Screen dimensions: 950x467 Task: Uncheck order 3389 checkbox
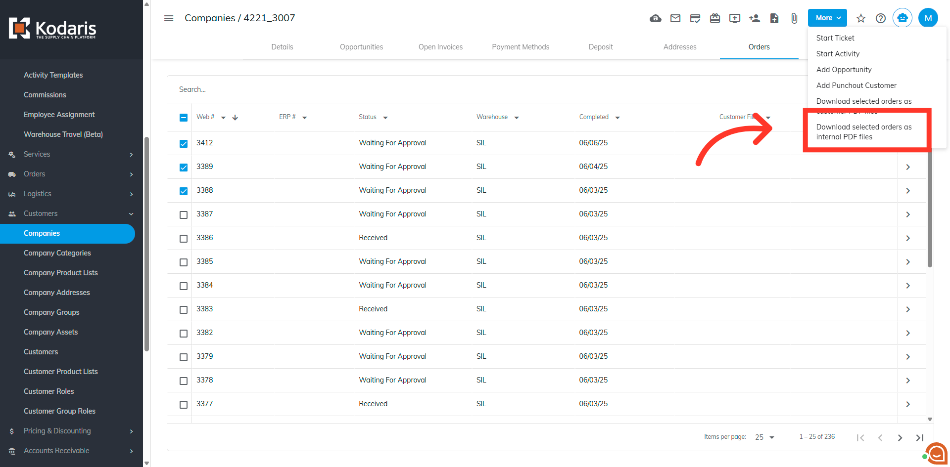click(x=184, y=168)
